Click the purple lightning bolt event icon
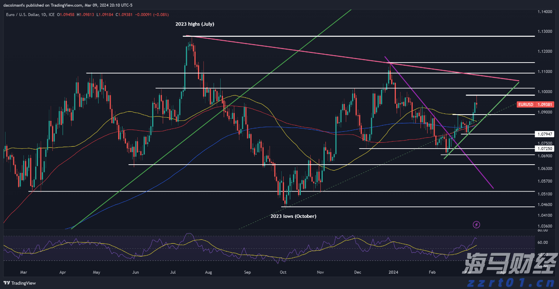 (476, 224)
